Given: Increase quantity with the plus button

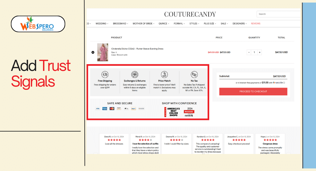Looking at the screenshot, I should coord(260,52).
